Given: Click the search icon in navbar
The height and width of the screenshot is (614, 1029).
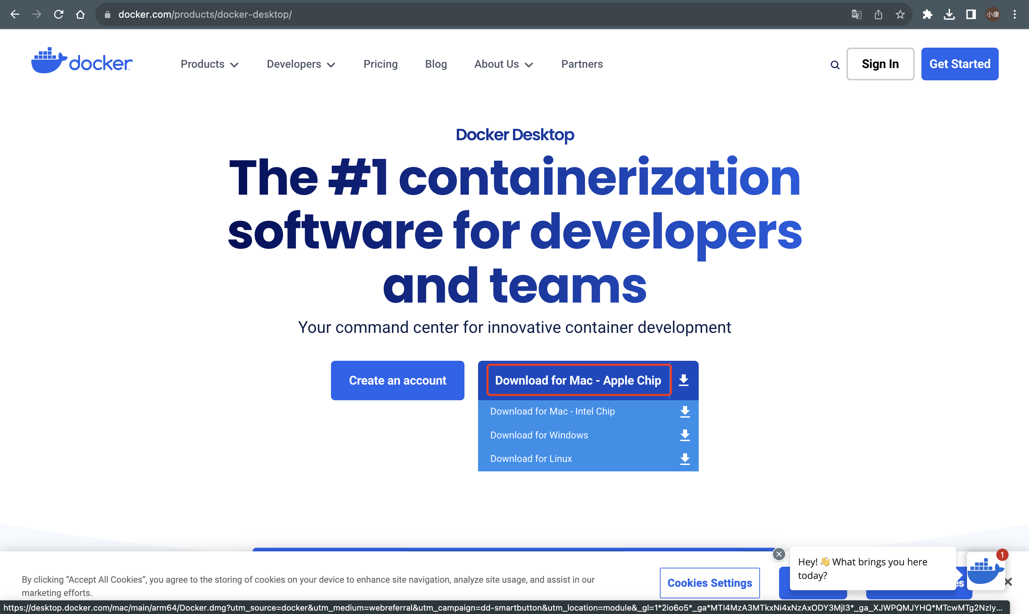Looking at the screenshot, I should pos(834,65).
